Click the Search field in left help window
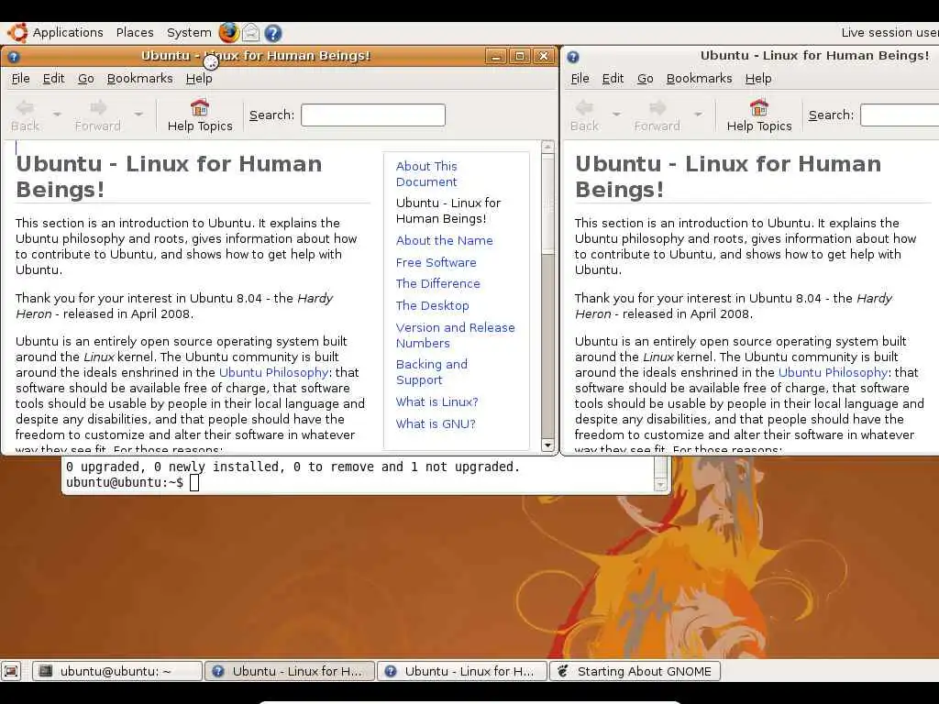The width and height of the screenshot is (939, 704). (x=373, y=115)
